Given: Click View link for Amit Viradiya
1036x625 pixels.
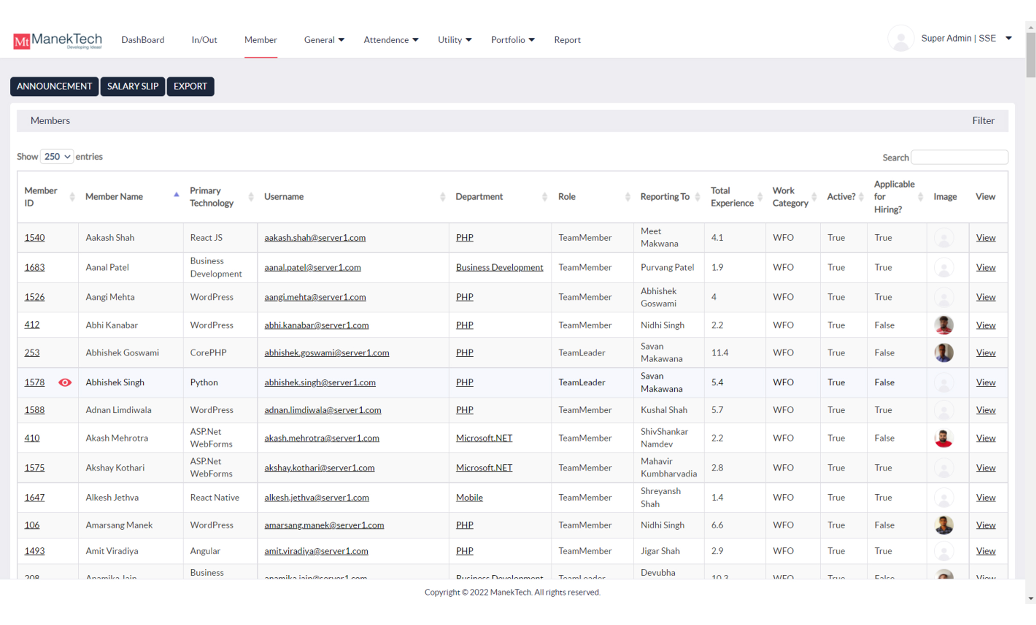Looking at the screenshot, I should tap(985, 551).
